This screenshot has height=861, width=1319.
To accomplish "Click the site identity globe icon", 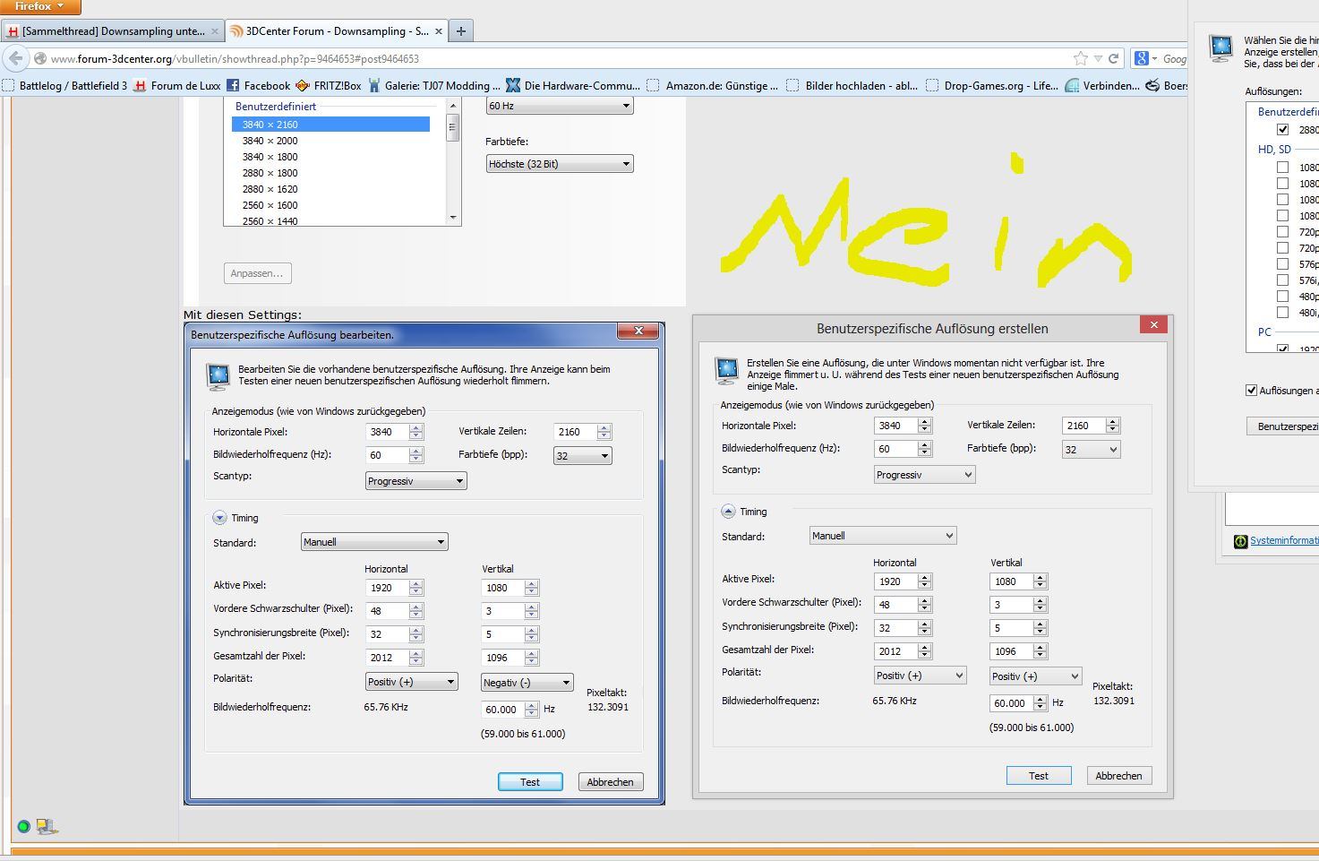I will point(39,59).
